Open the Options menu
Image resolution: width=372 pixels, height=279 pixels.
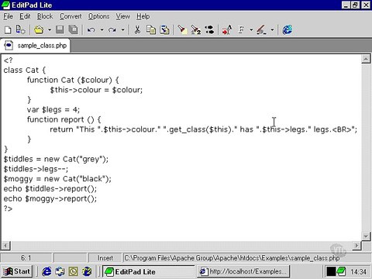pos(98,16)
